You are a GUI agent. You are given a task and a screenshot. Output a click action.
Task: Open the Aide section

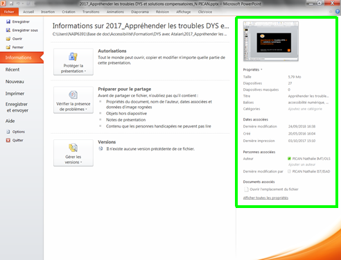pyautogui.click(x=10, y=121)
